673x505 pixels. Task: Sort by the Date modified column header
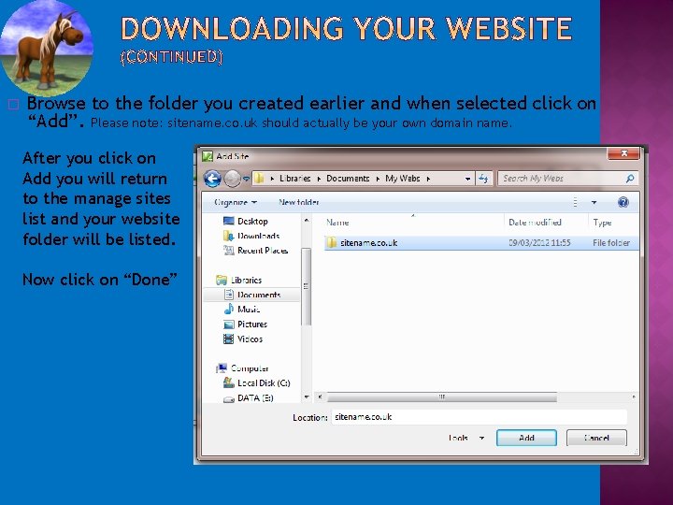click(535, 223)
